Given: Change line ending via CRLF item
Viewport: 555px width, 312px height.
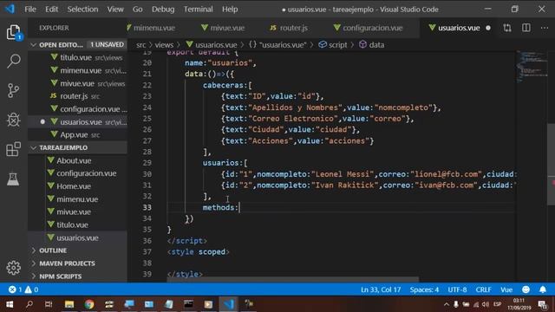Looking at the screenshot, I should coord(483,289).
